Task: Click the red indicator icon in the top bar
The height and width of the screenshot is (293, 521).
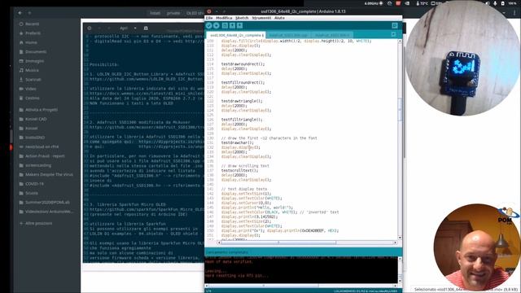Action: click(398, 3)
